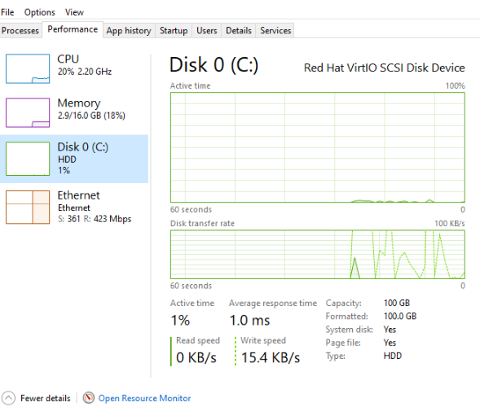Click the Active time graph area
480x411 pixels.
coord(318,147)
